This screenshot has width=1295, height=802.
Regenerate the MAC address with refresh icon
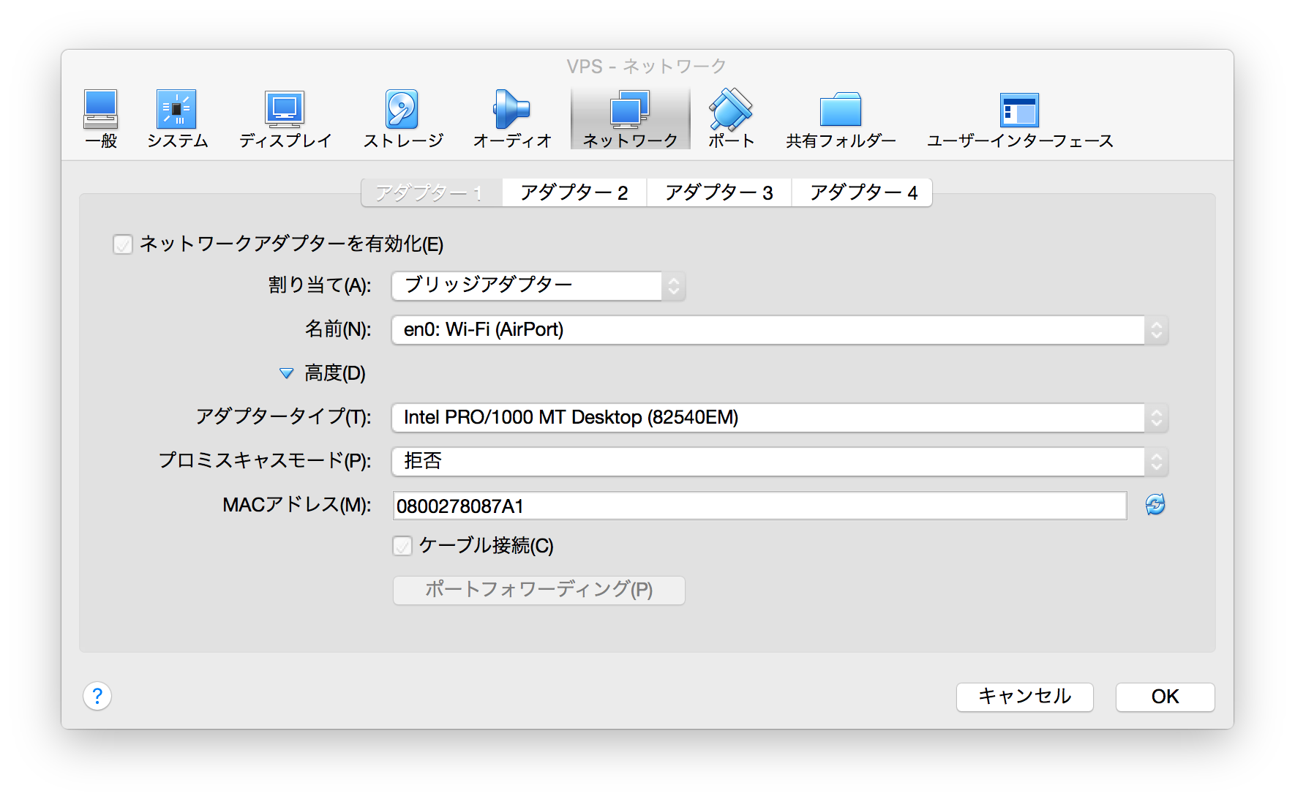(1155, 505)
